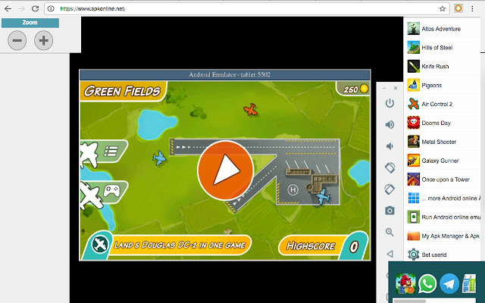Open Air Control 2 from the app list
This screenshot has width=485, height=303.
[443, 105]
